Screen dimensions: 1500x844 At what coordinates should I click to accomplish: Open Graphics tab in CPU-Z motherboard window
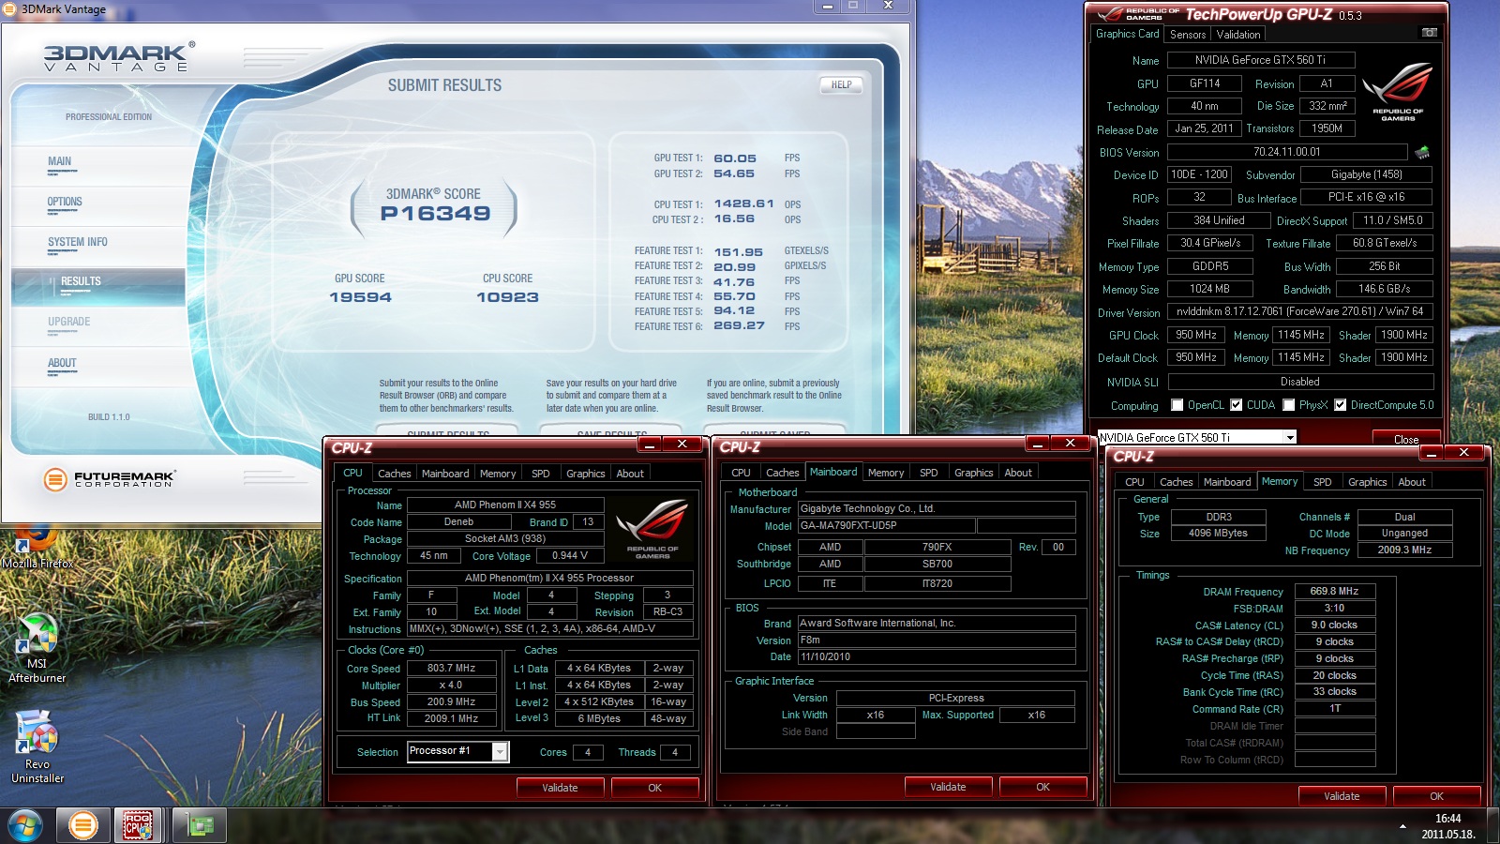click(974, 473)
